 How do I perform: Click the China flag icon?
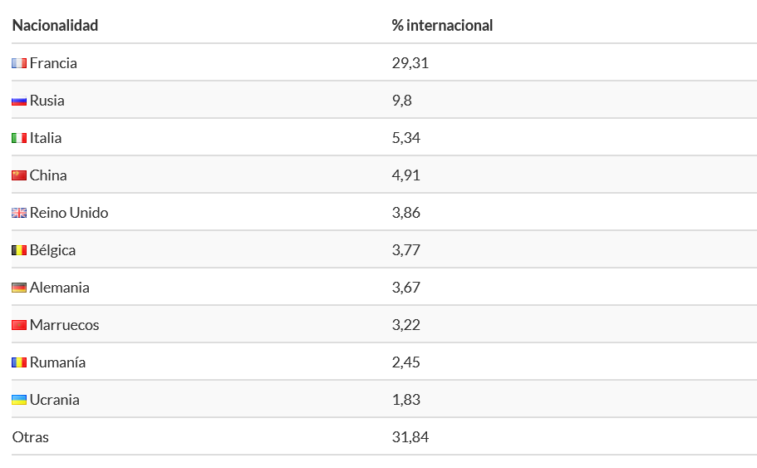click(x=19, y=175)
